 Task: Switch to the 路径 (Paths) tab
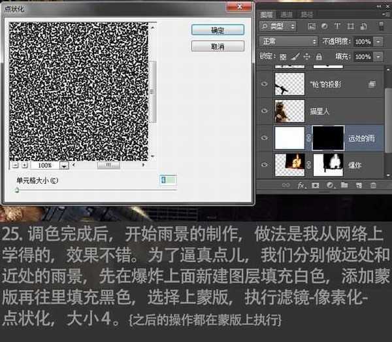click(x=306, y=14)
